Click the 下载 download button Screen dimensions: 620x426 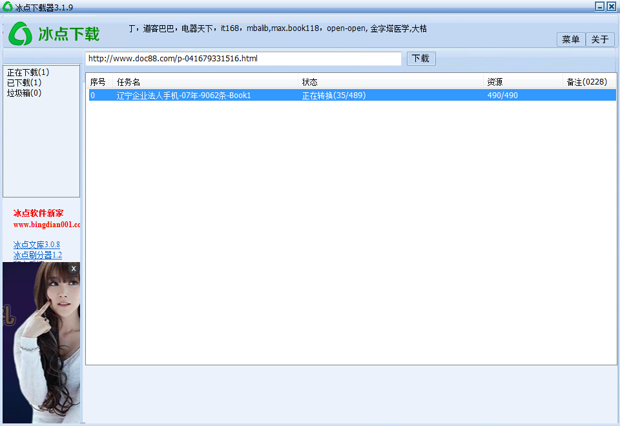[420, 58]
